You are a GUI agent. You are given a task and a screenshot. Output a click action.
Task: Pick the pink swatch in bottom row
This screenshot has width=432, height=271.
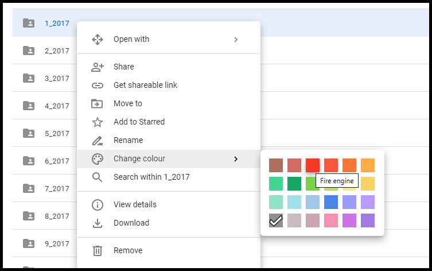(331, 220)
